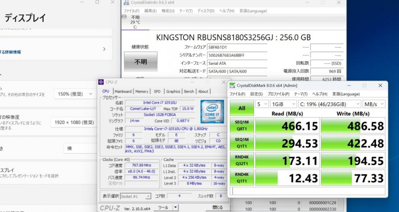Click the firmware field SBFK61D1
Viewport: 399px width, 212px height.
[237, 47]
